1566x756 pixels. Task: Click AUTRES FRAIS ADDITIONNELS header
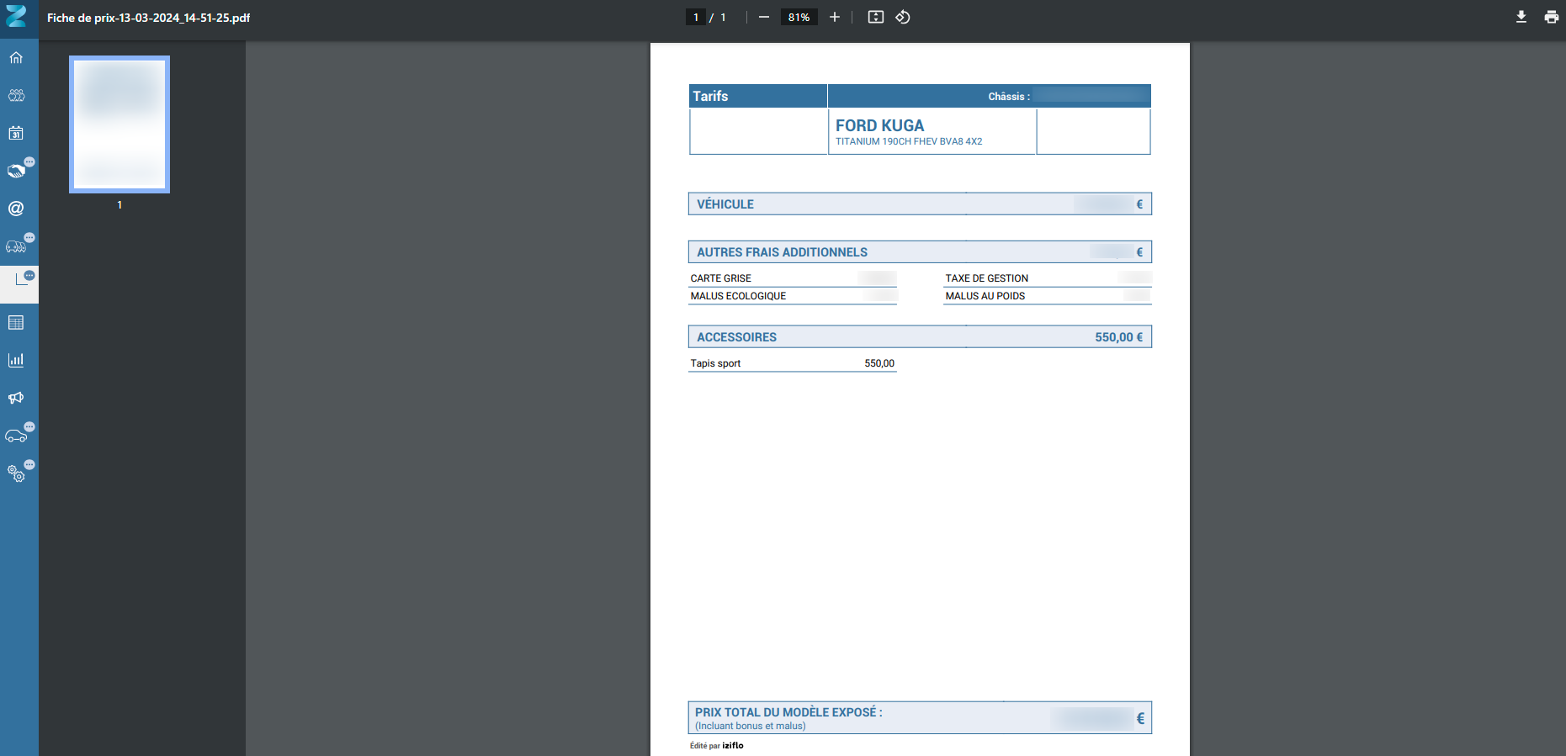[920, 252]
